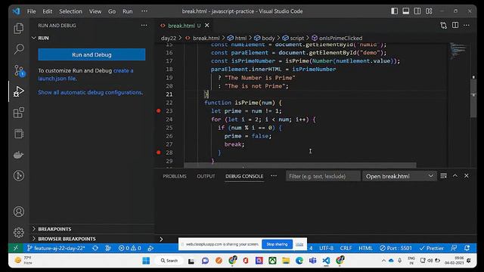Screen dimensions: 484x272
Task: Click the body breadcrumb
Action: click(264, 39)
